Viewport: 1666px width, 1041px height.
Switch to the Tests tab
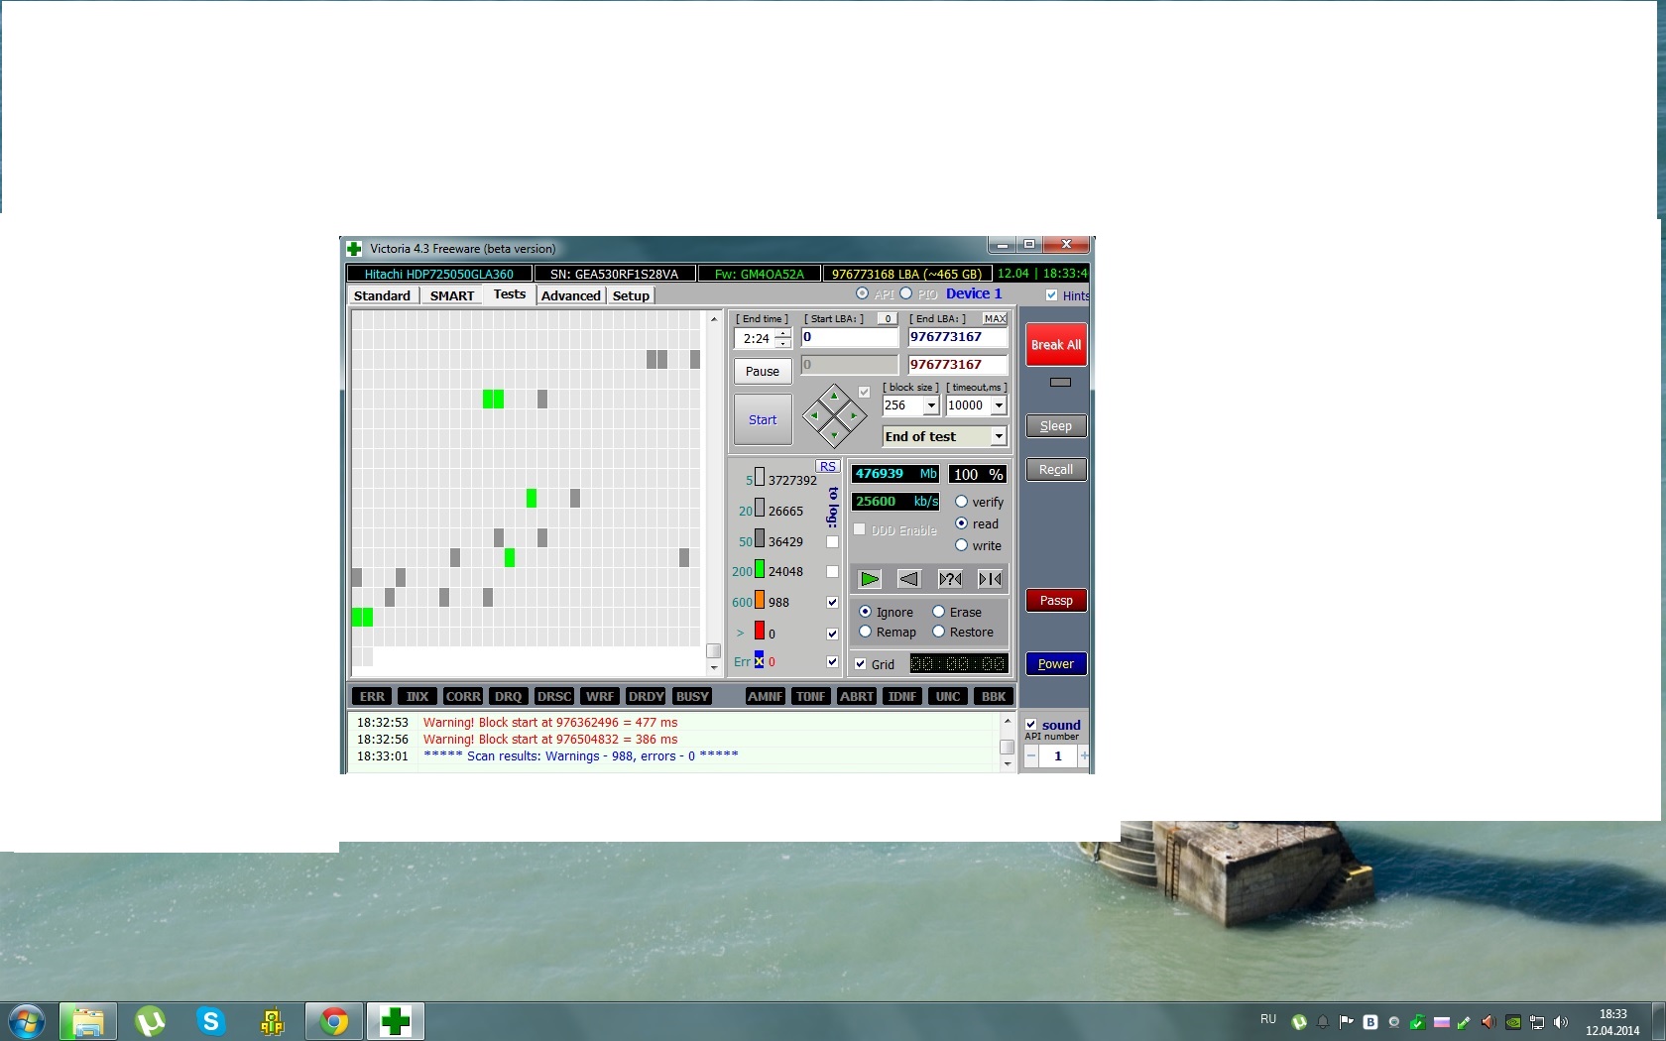510,294
